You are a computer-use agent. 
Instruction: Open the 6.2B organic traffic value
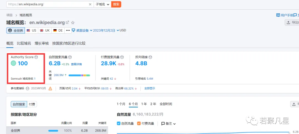click(x=55, y=64)
